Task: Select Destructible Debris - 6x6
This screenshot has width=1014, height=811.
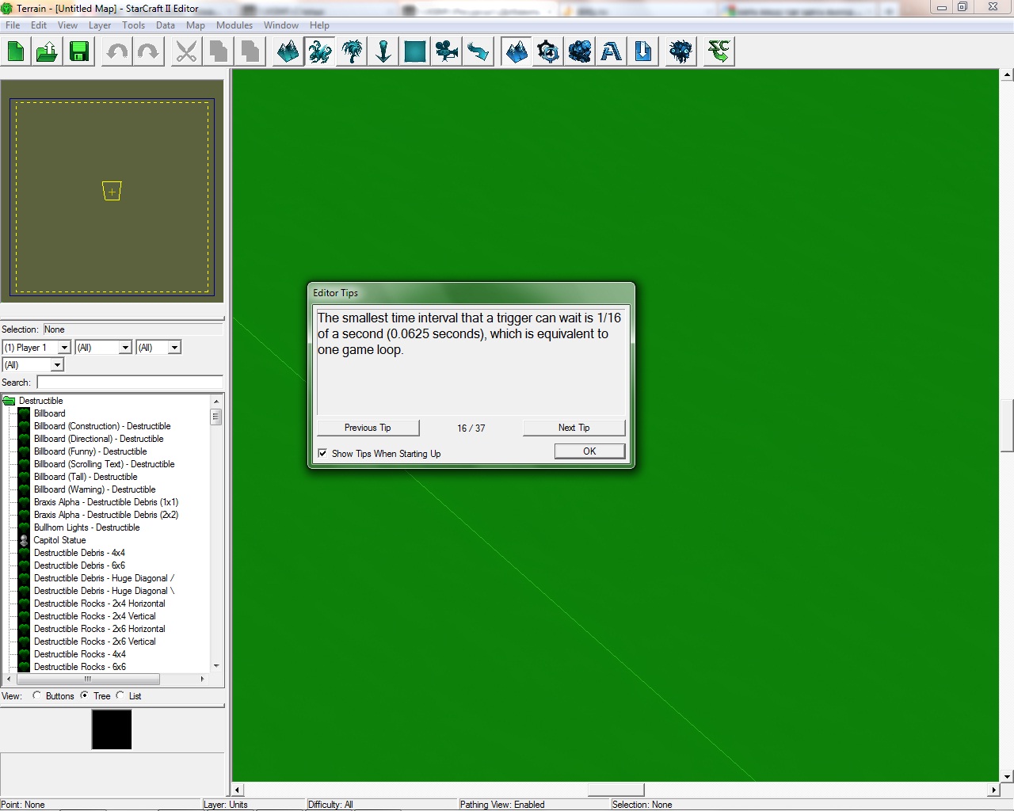Action: [79, 565]
